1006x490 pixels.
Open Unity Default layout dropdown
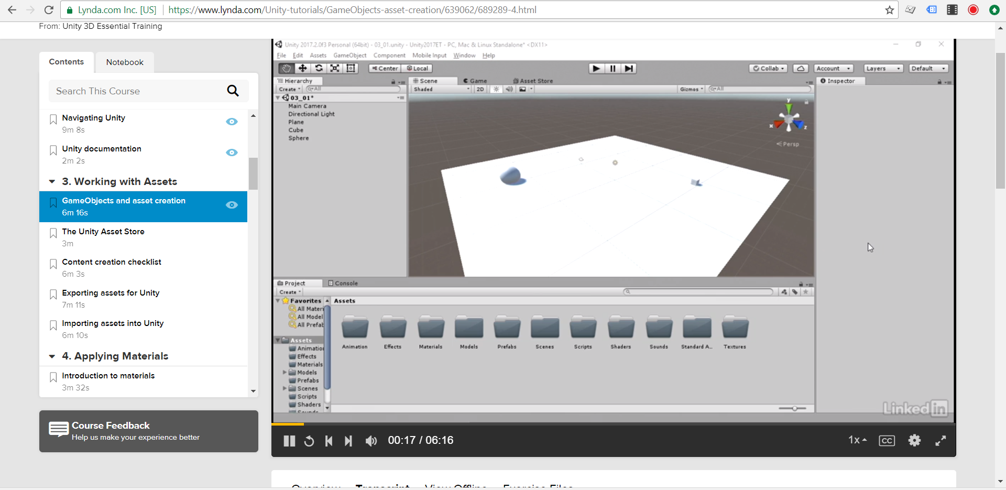[929, 68]
